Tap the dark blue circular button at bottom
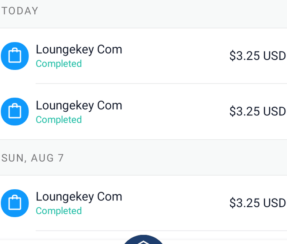This screenshot has height=244, width=287. pyautogui.click(x=143, y=240)
